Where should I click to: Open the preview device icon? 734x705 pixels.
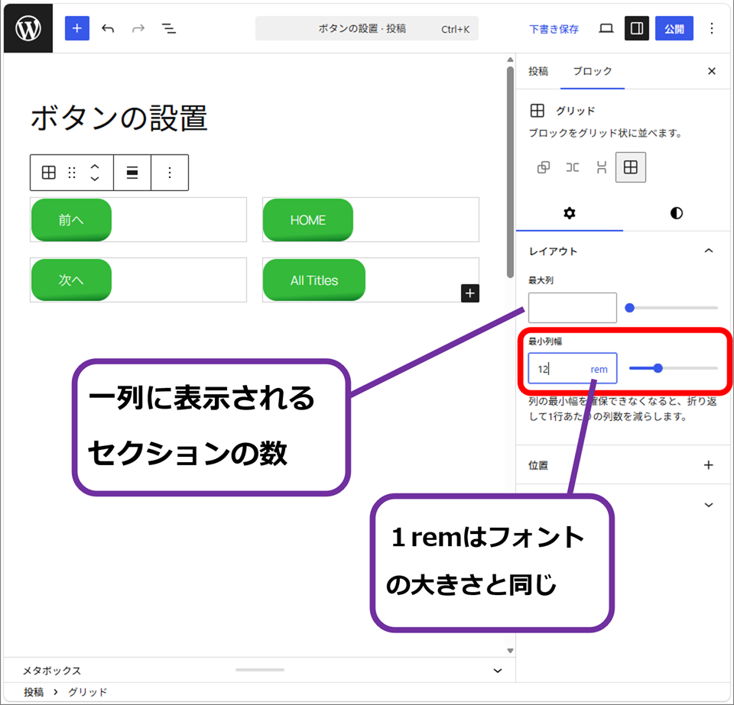(x=606, y=28)
